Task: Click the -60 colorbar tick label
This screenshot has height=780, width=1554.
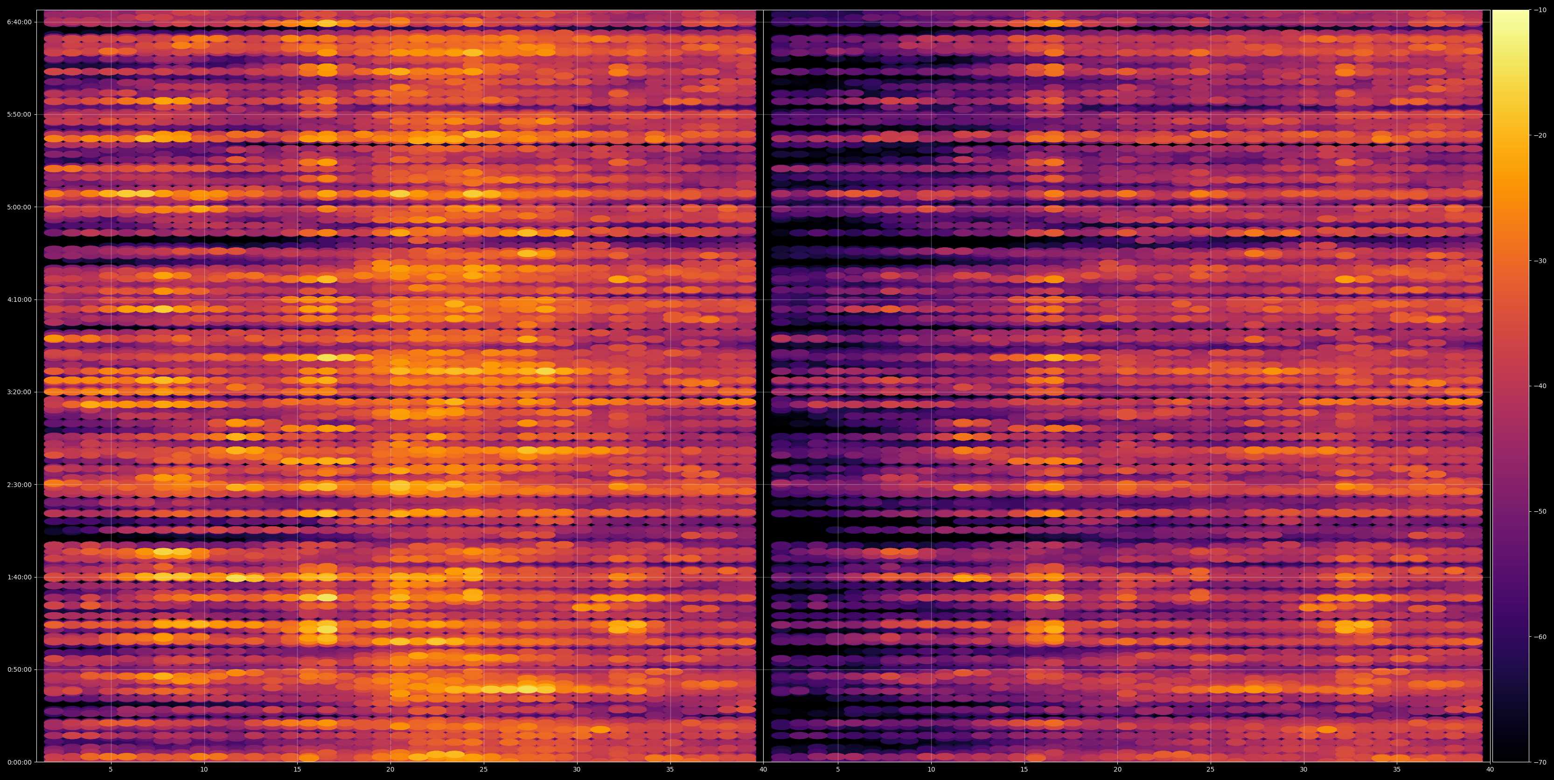Action: [1540, 637]
